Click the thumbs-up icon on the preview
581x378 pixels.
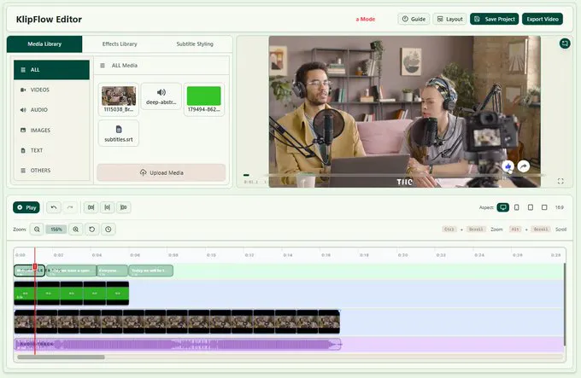click(x=508, y=166)
